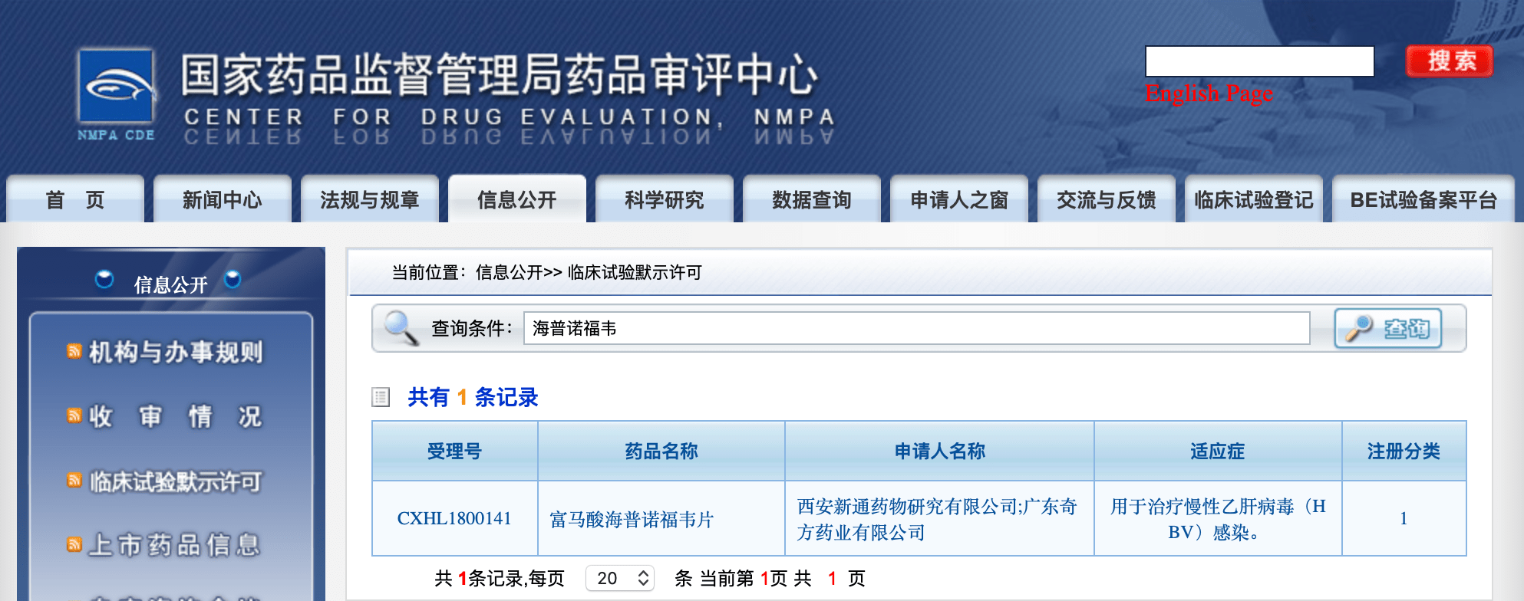Click the magnifying glass icon beside 查询条件
Screen dimensions: 1524x601
tap(401, 328)
